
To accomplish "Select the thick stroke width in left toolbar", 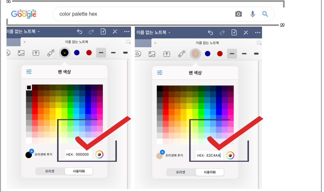I will pos(125,53).
